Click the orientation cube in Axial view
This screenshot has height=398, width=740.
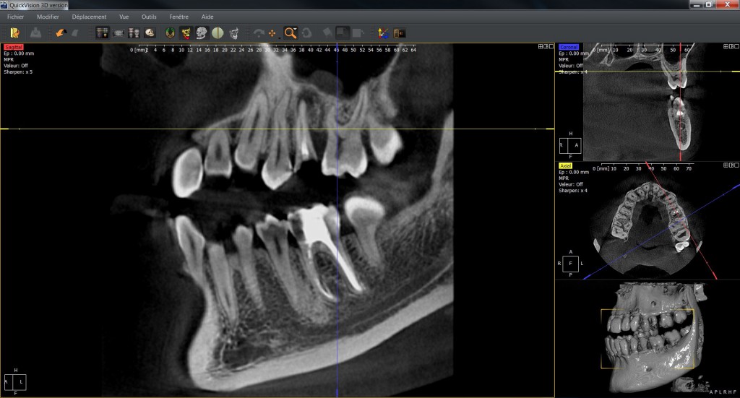(x=570, y=264)
